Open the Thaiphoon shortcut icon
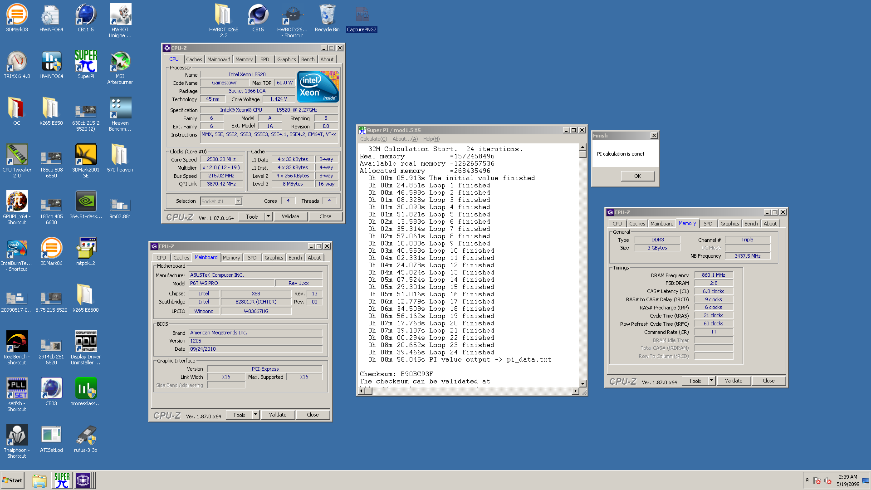Image resolution: width=871 pixels, height=490 pixels. point(17,441)
